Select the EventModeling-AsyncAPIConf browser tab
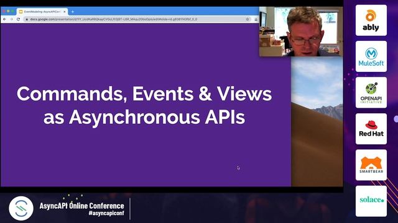The image size is (398, 223). point(42,12)
